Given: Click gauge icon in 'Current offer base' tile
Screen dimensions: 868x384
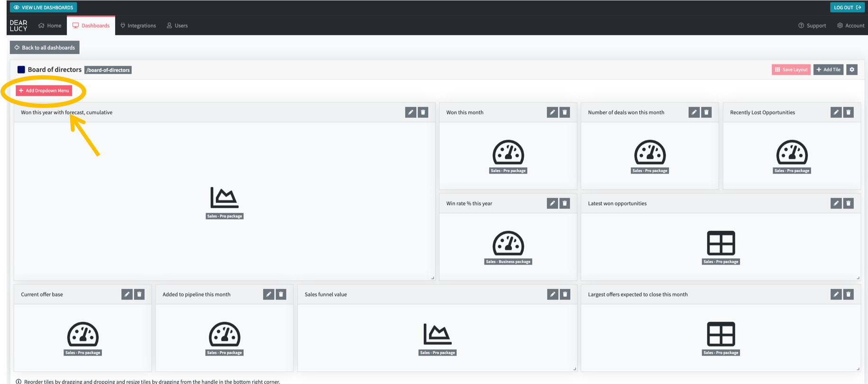Looking at the screenshot, I should click(83, 334).
